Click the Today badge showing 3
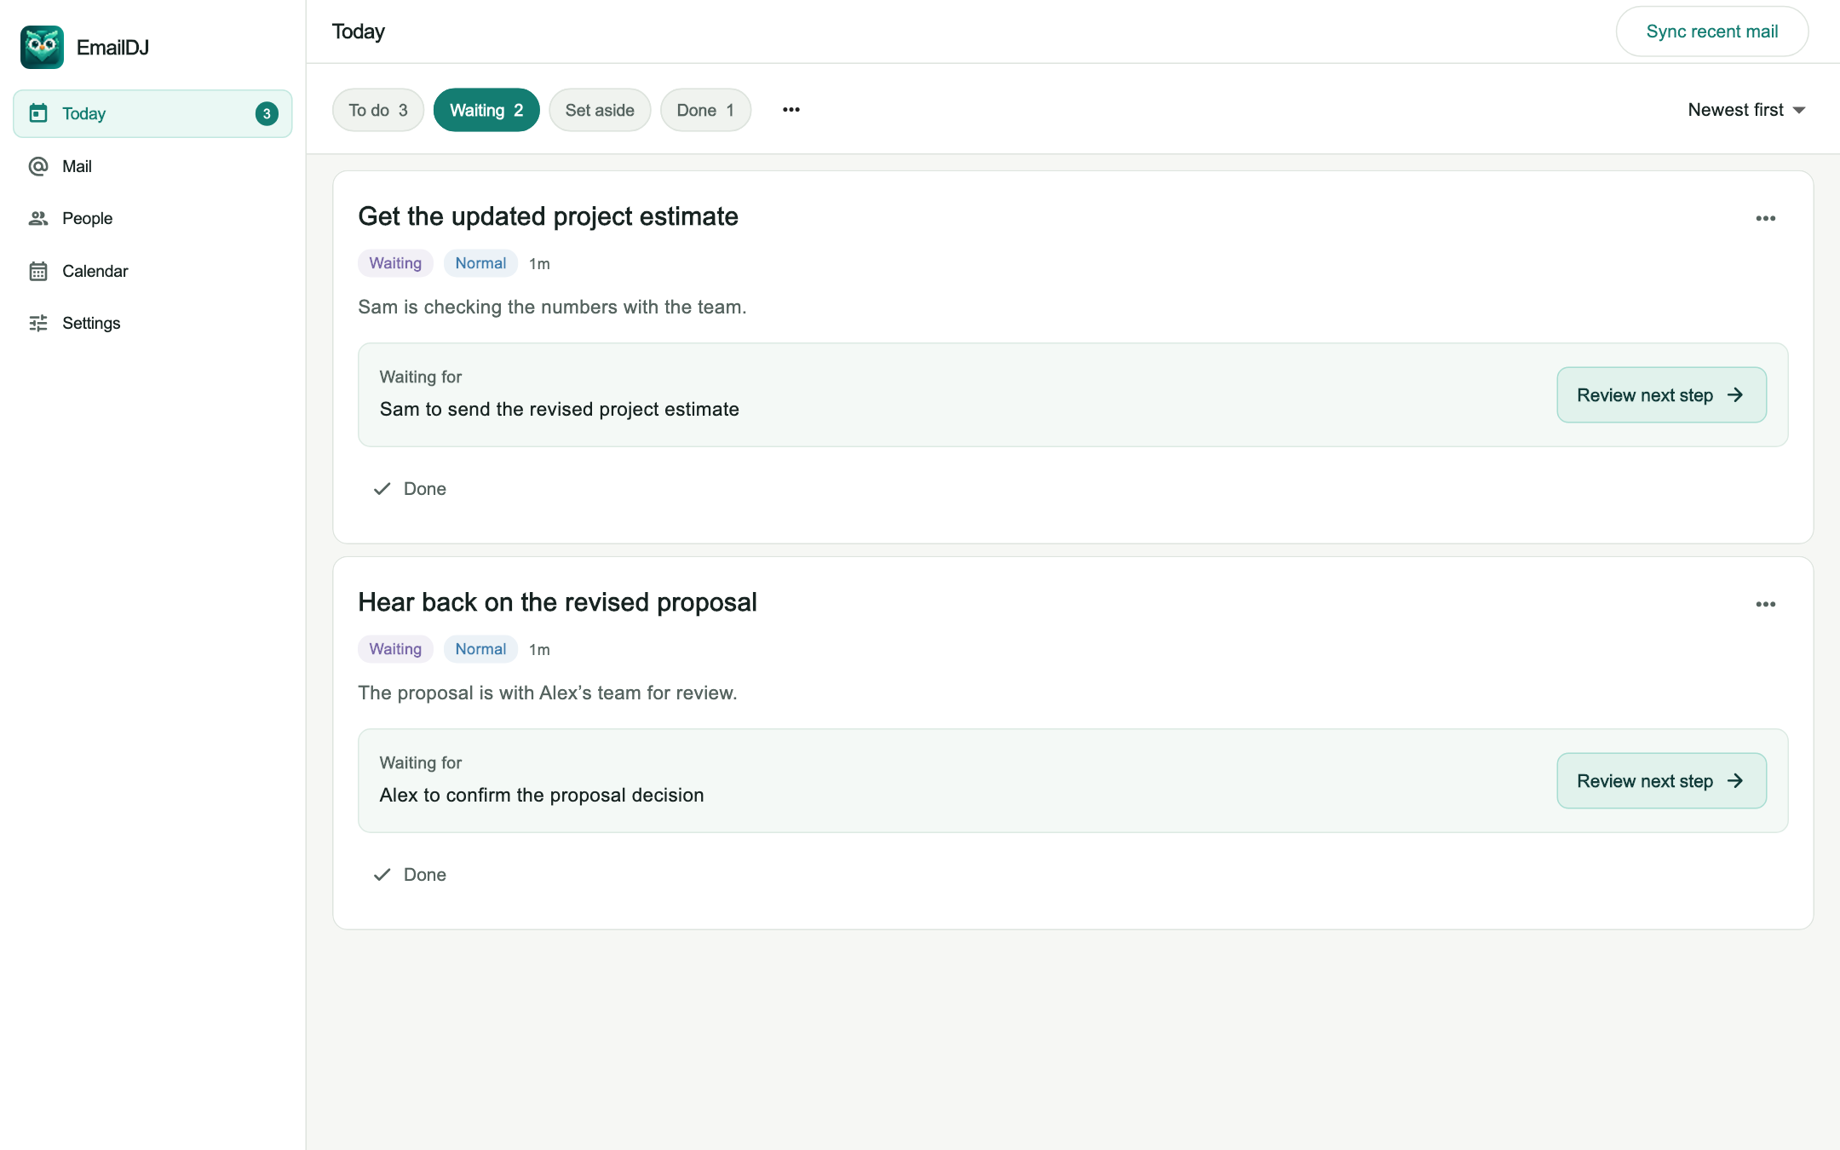Viewport: 1840px width, 1150px height. 267,113
